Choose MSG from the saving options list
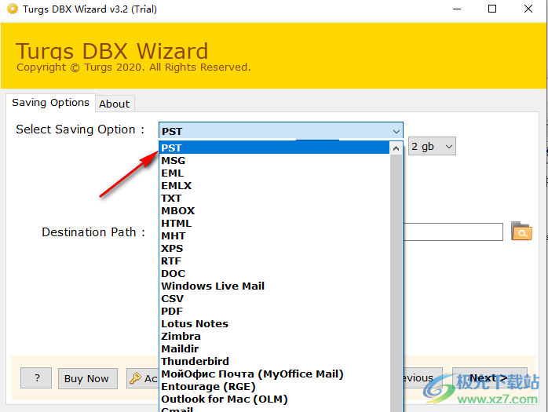 [x=274, y=160]
